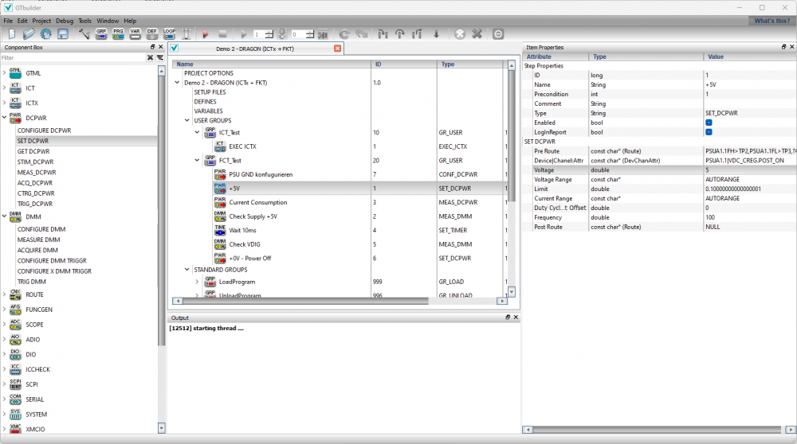The width and height of the screenshot is (797, 444).
Task: Click the What's this? help button
Action: click(771, 21)
